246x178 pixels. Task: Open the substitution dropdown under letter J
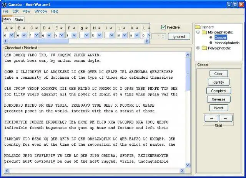coord(124,35)
